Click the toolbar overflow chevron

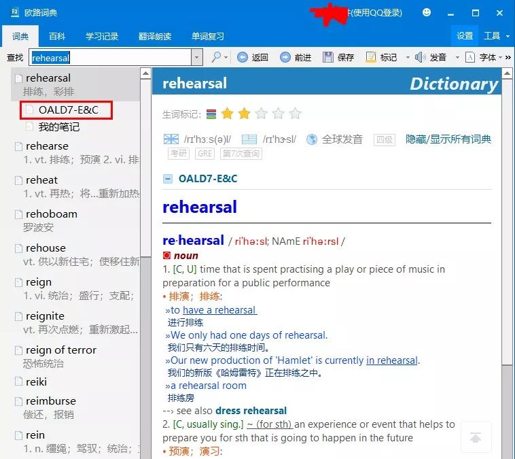(x=508, y=57)
